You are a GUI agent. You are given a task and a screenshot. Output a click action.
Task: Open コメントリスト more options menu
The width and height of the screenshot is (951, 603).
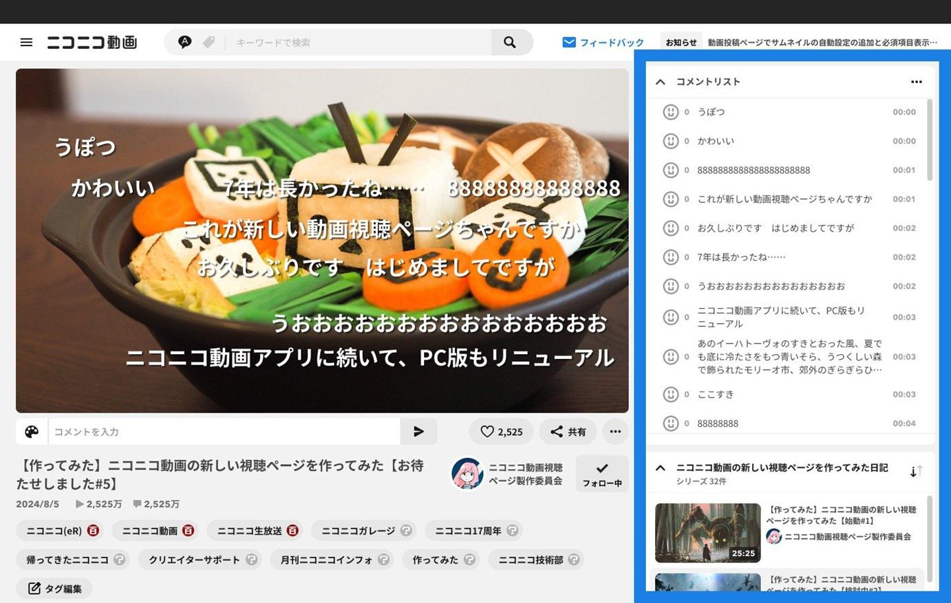coord(917,82)
